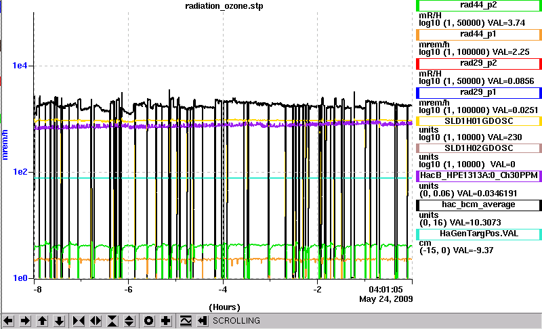542x329 pixels.
Task: Select the rad44_p1 curve legend
Action: [479, 34]
